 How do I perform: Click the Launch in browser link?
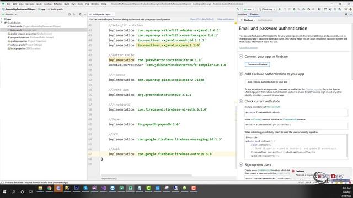248,48
